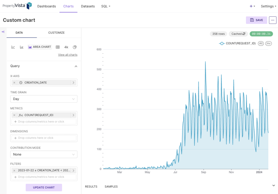Invert legend selection with Inv button
Screen dimensions: 278x194
point(268,43)
